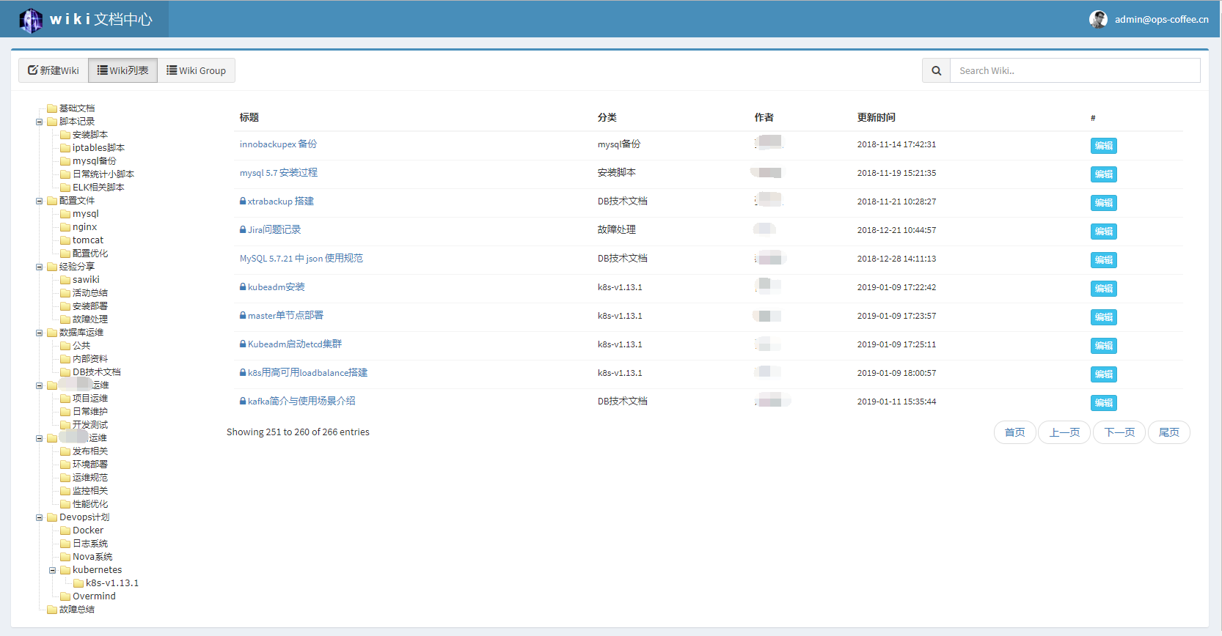The image size is (1222, 636).
Task: Click the lock icon beside kubeadm安装
Action: (x=243, y=287)
